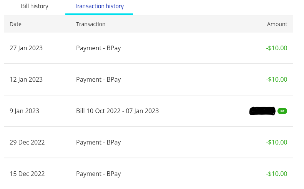Screen dimensions: 304x189
Task: Click the -$10.00 amount for 27 Jan 2023
Action: click(276, 48)
